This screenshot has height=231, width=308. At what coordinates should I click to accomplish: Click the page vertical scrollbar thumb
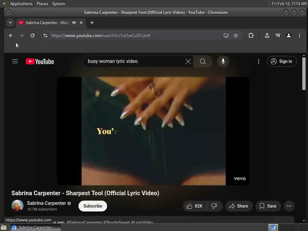[x=304, y=74]
